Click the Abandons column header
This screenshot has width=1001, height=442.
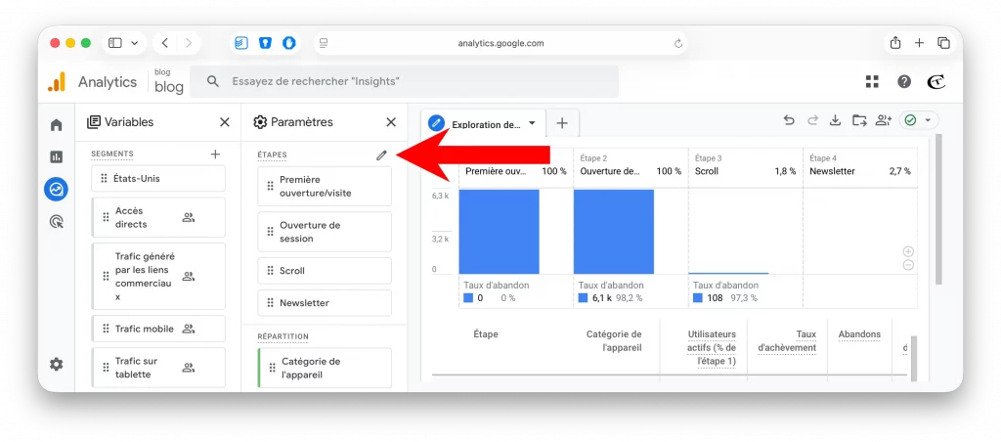[x=859, y=334]
